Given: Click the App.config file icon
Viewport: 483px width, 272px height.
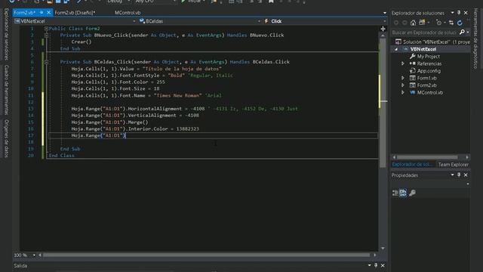Looking at the screenshot, I should [x=413, y=70].
